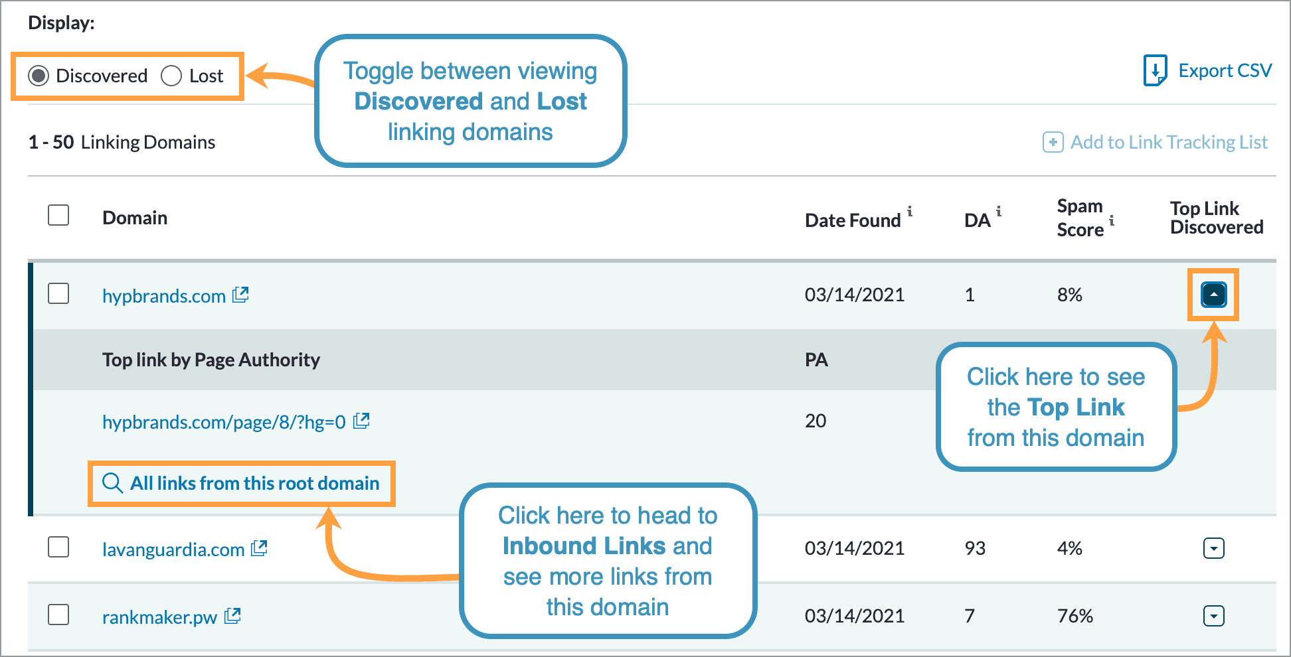This screenshot has width=1291, height=657.
Task: Open lavanguardia.com via its external link icon
Action: tap(259, 548)
